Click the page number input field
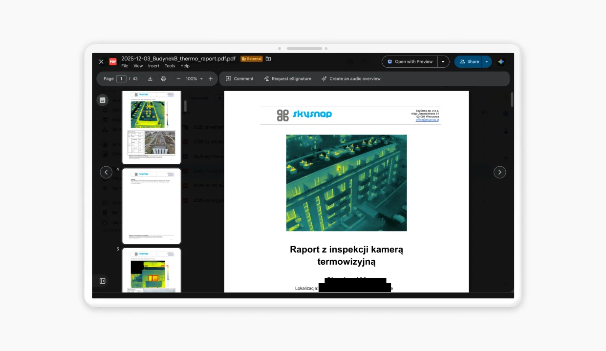The height and width of the screenshot is (351, 606). (121, 78)
